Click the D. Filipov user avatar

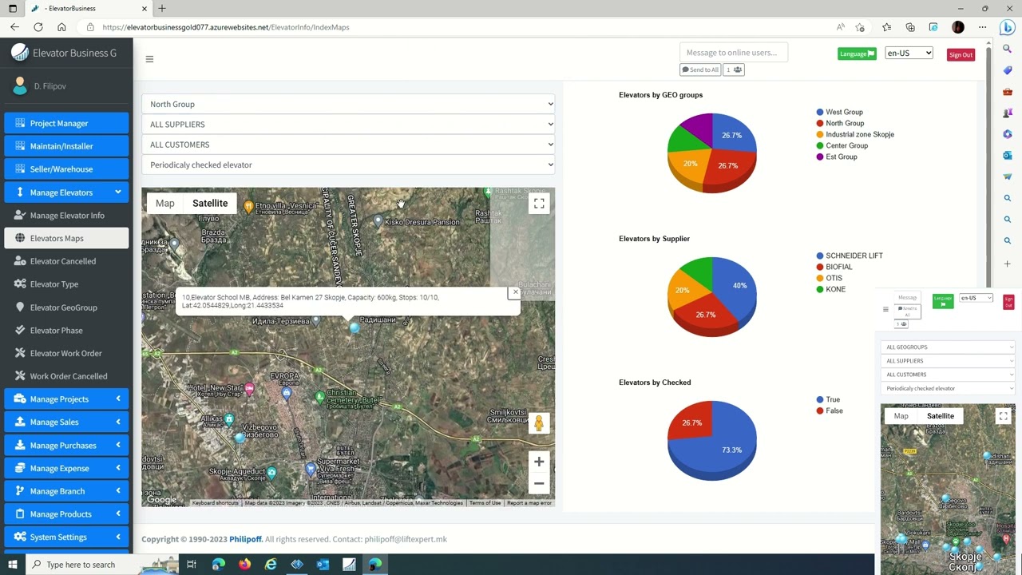(20, 86)
